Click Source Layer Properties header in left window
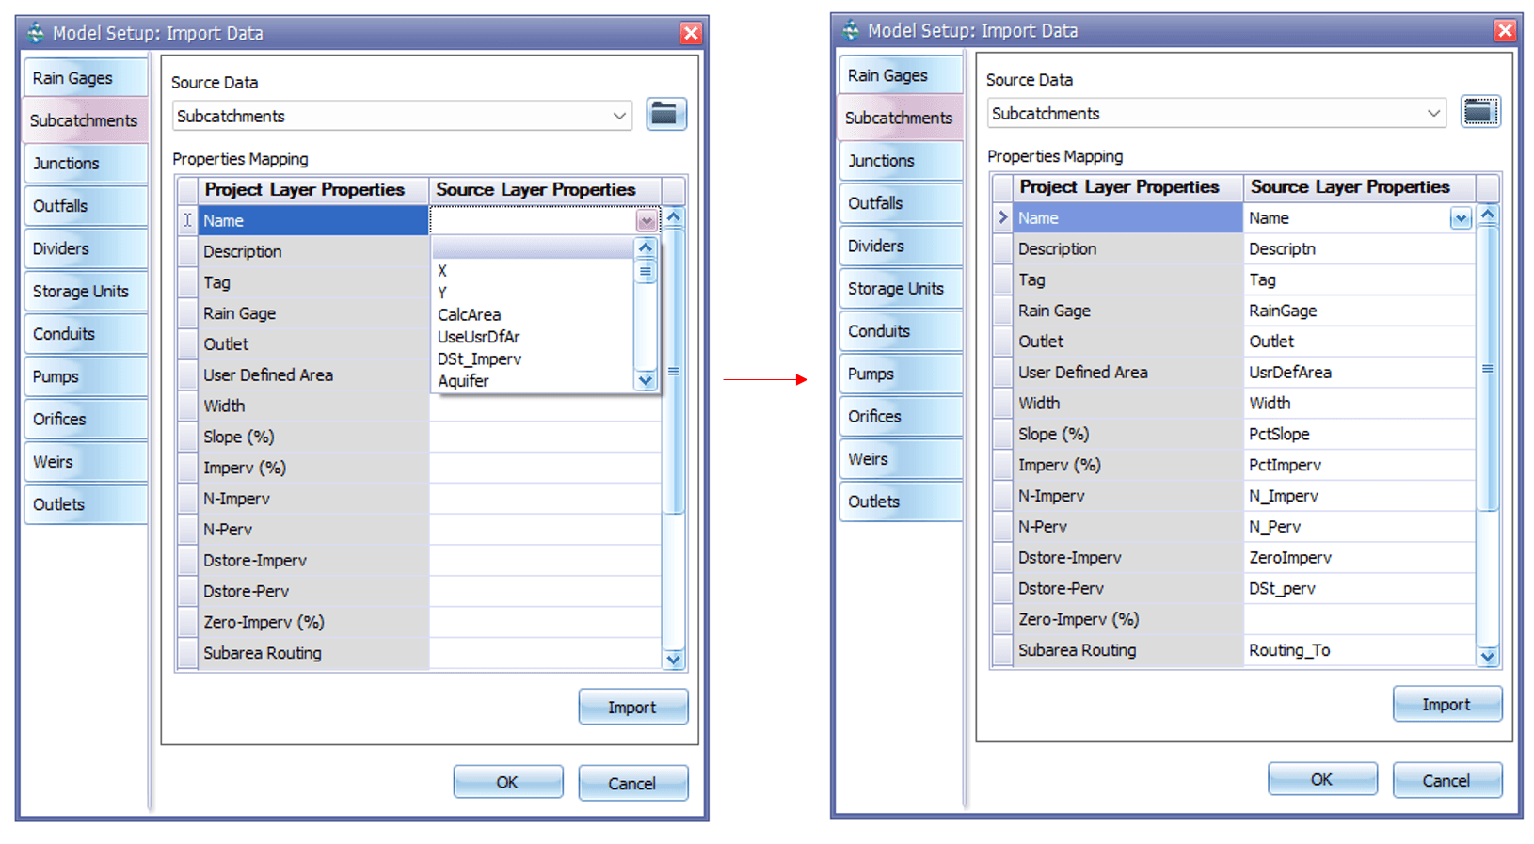 point(545,190)
